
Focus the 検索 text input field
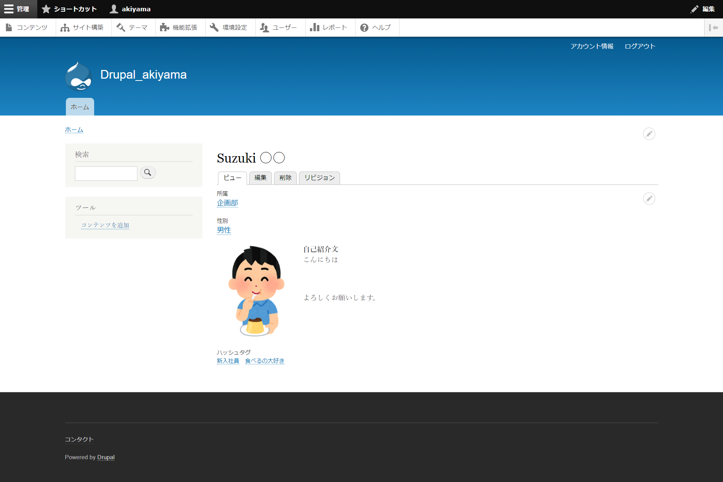coord(106,173)
